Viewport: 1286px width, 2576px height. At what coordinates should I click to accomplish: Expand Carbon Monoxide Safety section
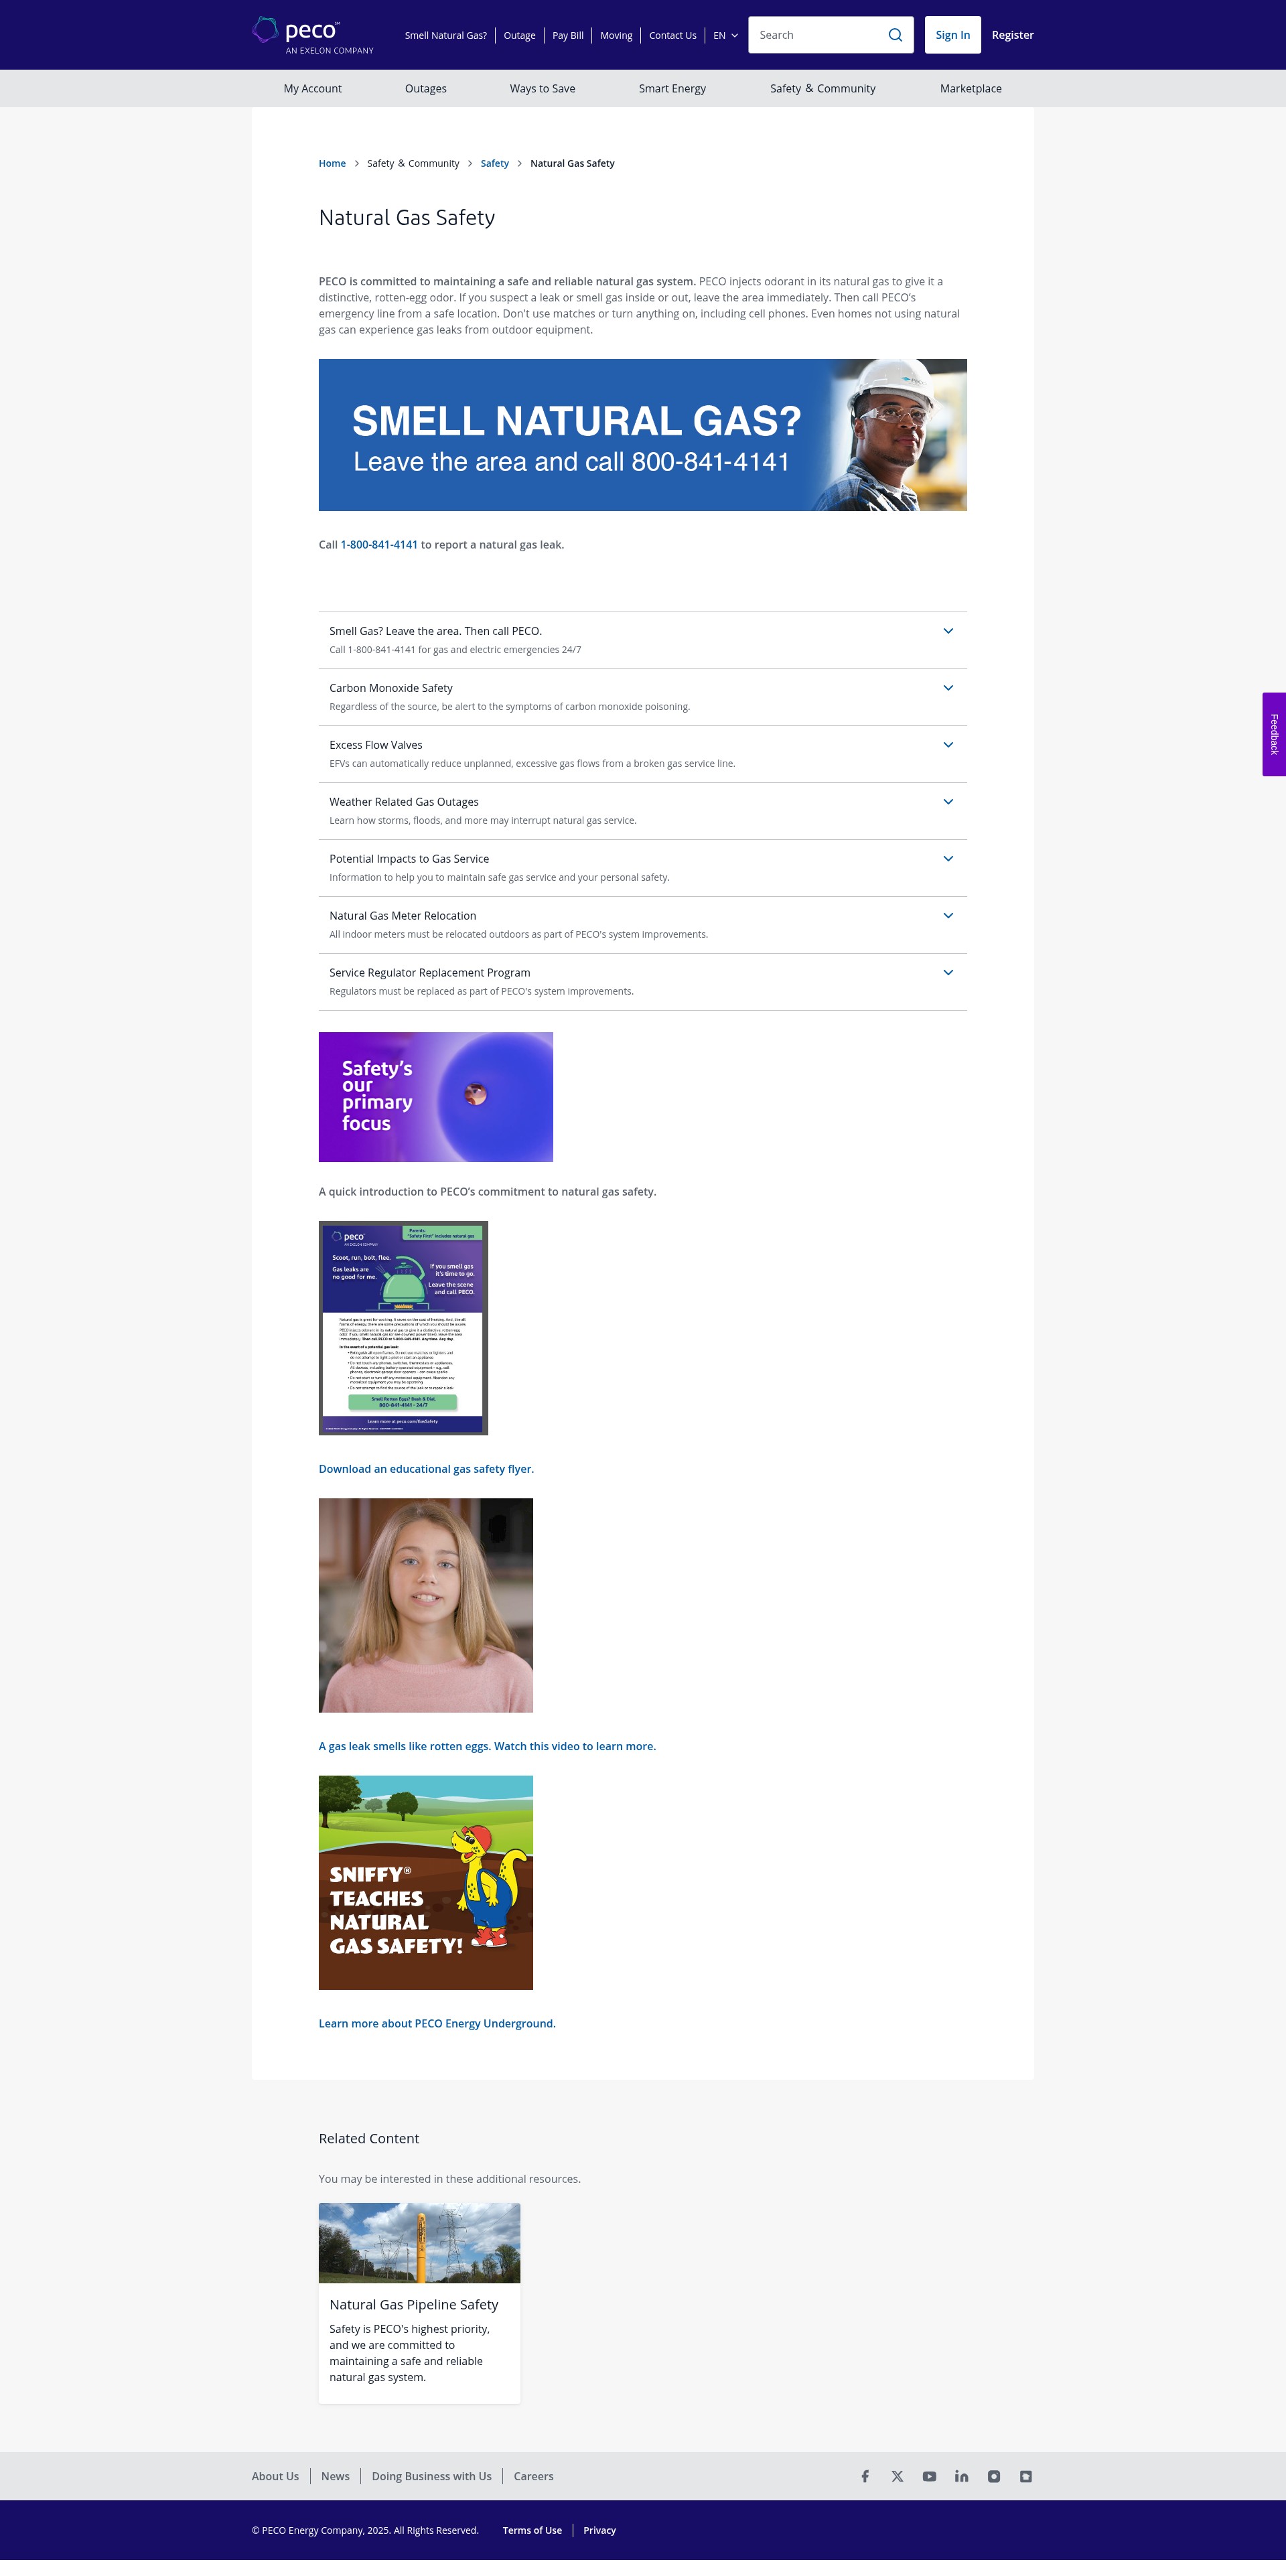point(642,697)
